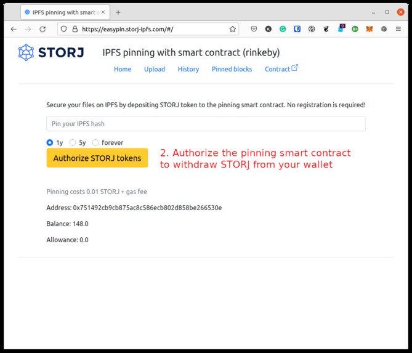Click the rinkeby page heading

[191, 52]
